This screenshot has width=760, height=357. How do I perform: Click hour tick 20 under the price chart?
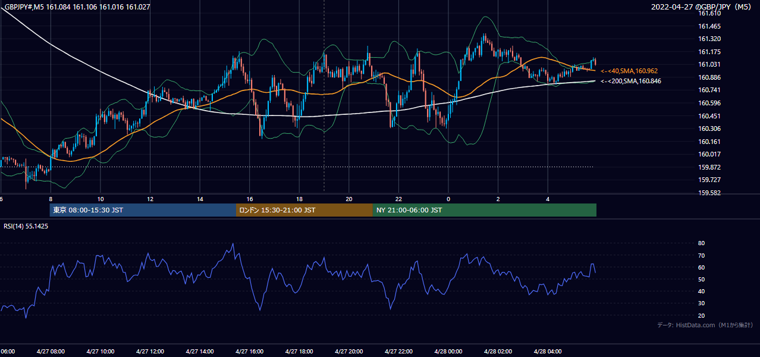(x=349, y=199)
